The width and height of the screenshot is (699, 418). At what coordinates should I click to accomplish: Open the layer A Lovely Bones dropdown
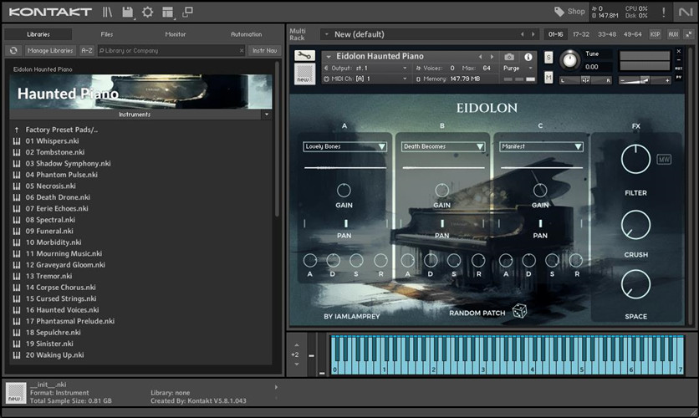point(344,146)
